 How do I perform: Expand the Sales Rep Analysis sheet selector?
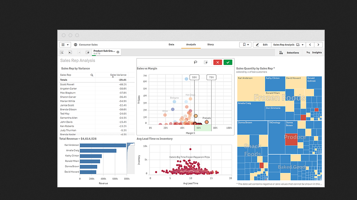tap(288, 45)
